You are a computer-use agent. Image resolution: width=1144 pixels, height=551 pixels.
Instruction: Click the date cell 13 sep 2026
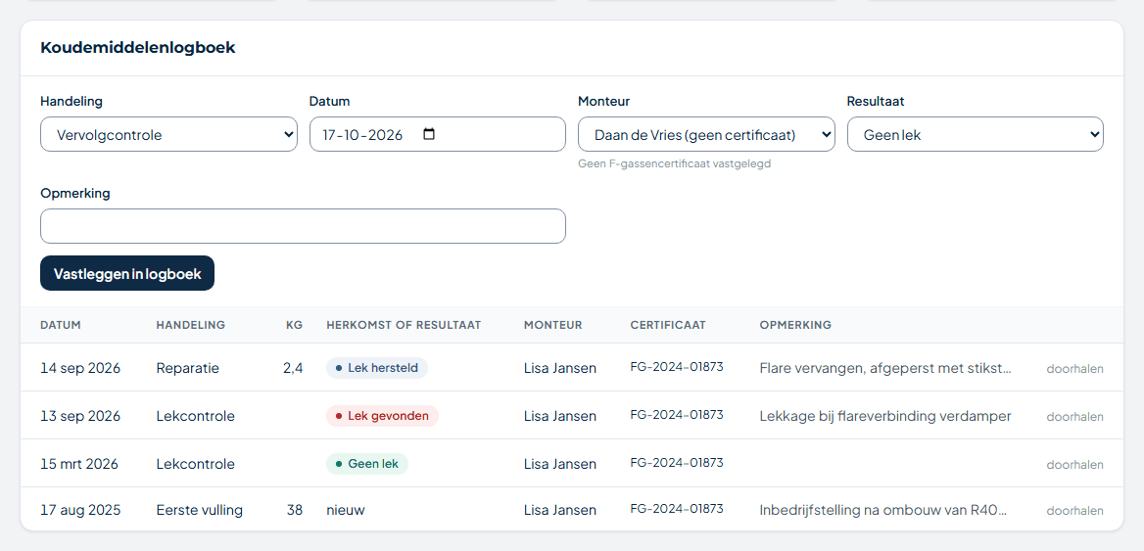80,416
